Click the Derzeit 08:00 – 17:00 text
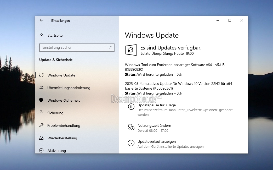273x170 pixels. point(153,131)
